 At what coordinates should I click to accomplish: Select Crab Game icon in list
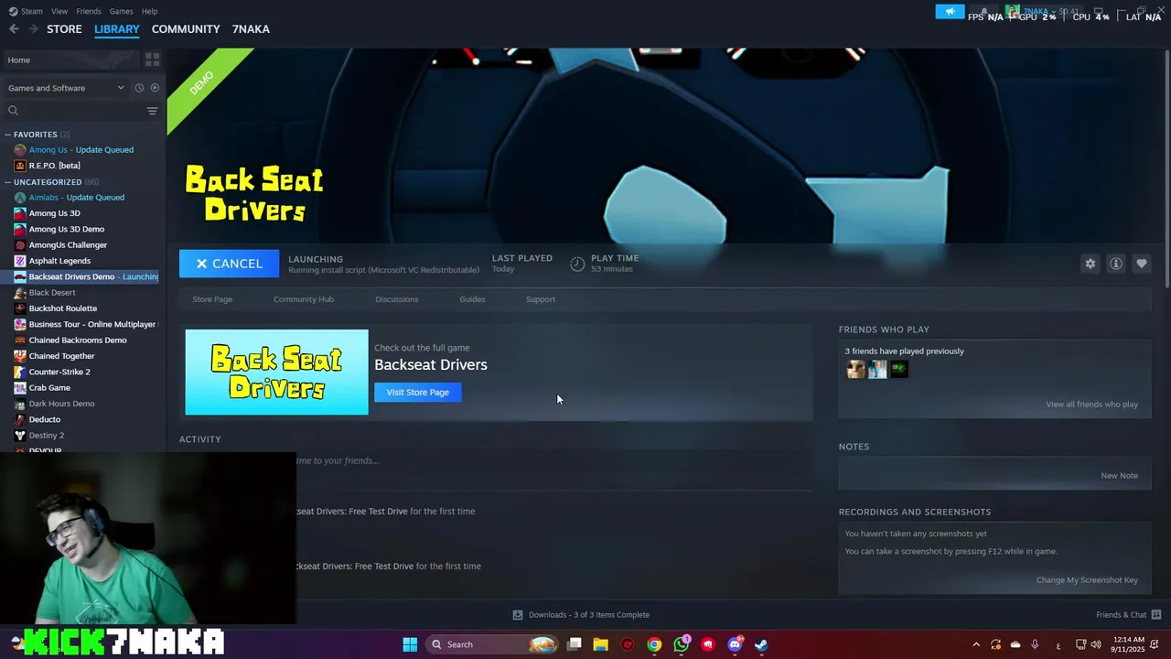point(20,388)
